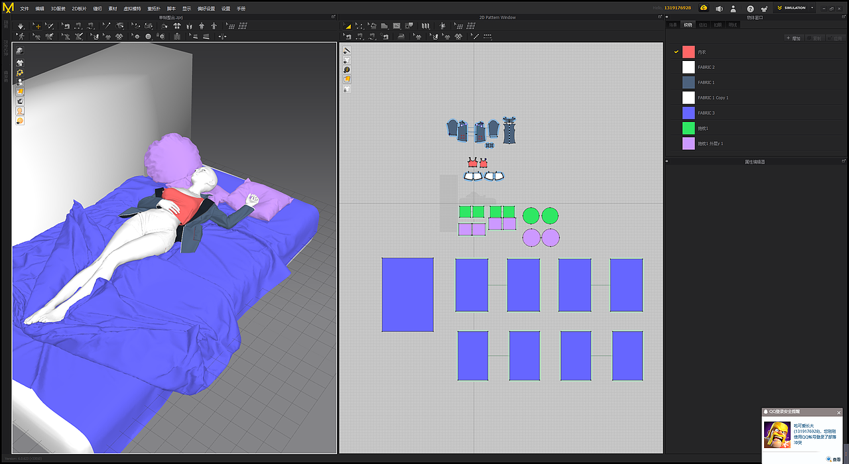Click the Simulate arrow in the 3D toolbar
Viewport: 849px width, 464px height.
[x=21, y=26]
